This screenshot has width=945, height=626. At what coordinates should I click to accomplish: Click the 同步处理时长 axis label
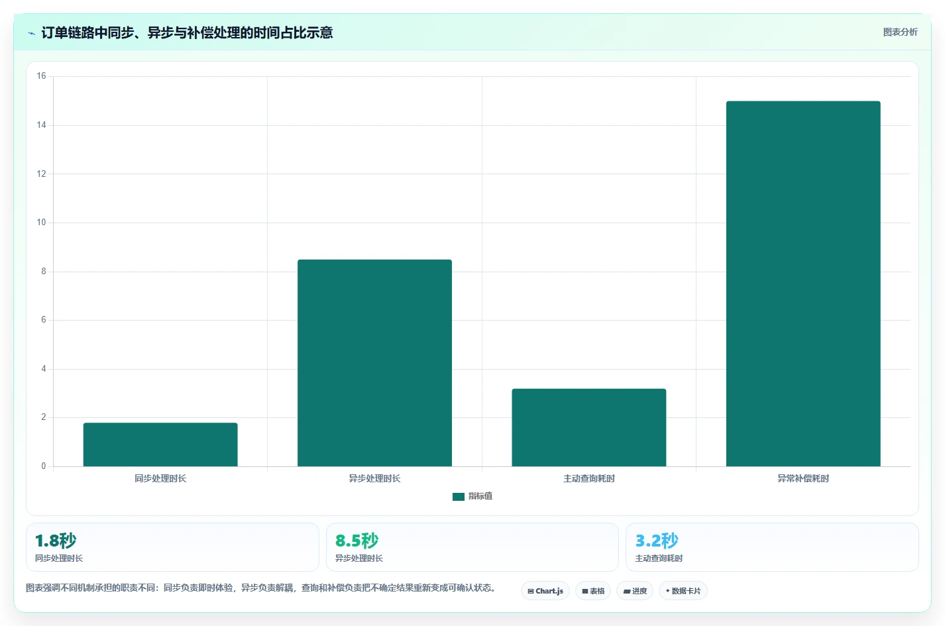click(160, 478)
